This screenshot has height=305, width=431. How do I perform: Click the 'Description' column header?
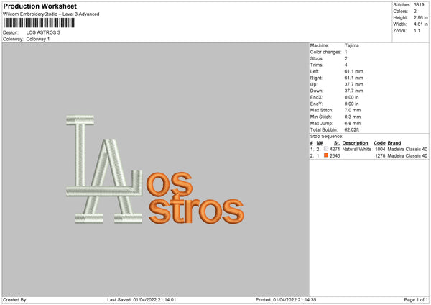coord(355,143)
